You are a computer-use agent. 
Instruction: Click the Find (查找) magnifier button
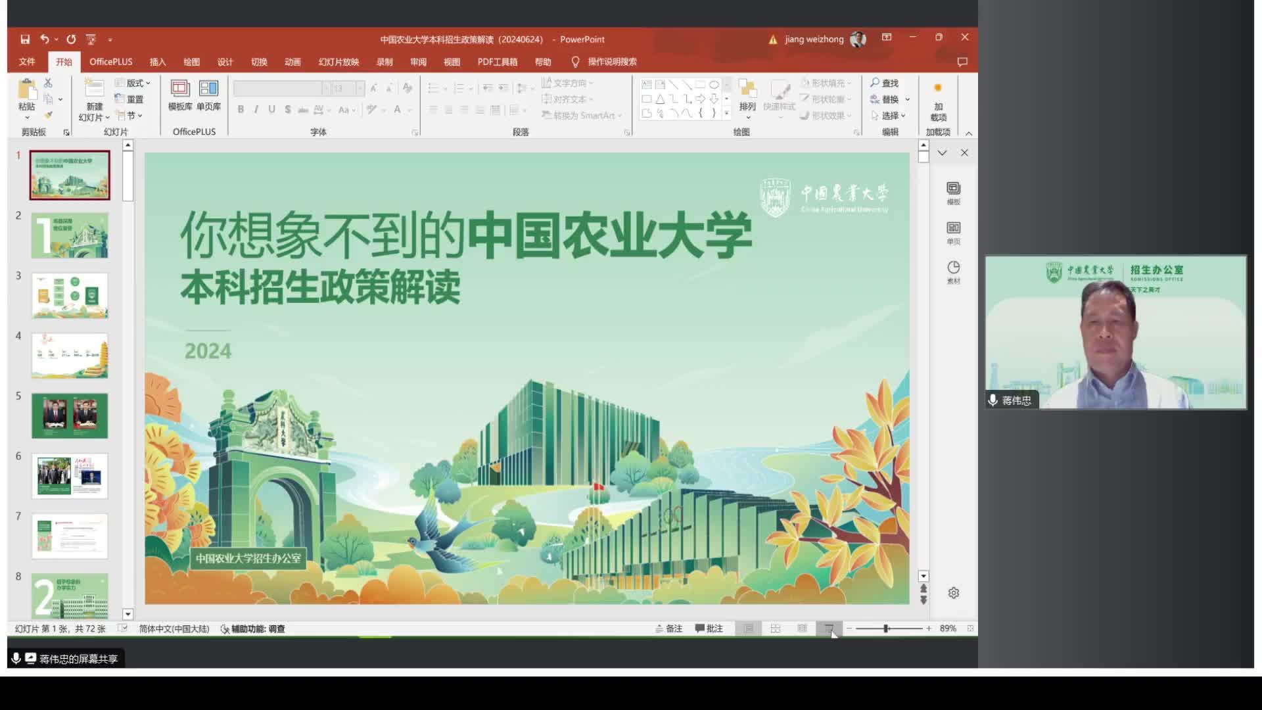(884, 83)
